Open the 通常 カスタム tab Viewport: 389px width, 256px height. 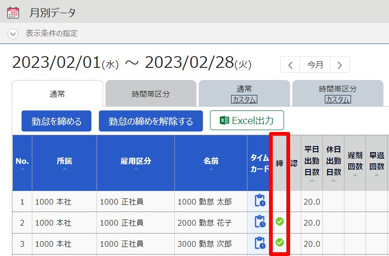pos(244,94)
